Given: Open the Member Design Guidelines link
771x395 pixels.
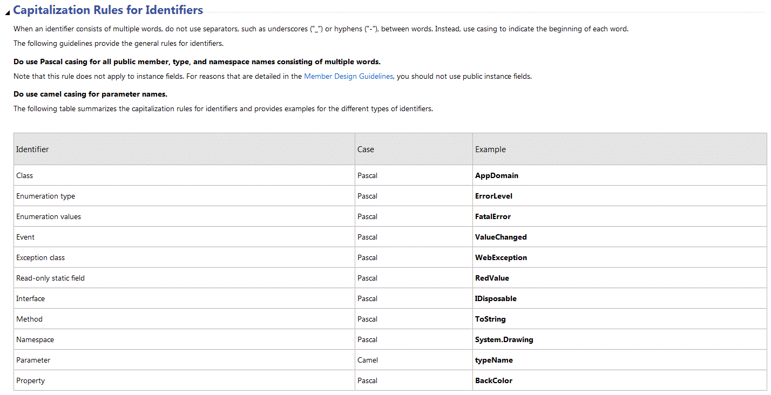Looking at the screenshot, I should click(x=348, y=77).
